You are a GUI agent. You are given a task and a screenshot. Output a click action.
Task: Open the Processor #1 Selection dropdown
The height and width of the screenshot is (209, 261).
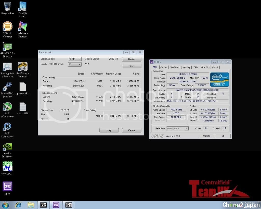(177, 129)
